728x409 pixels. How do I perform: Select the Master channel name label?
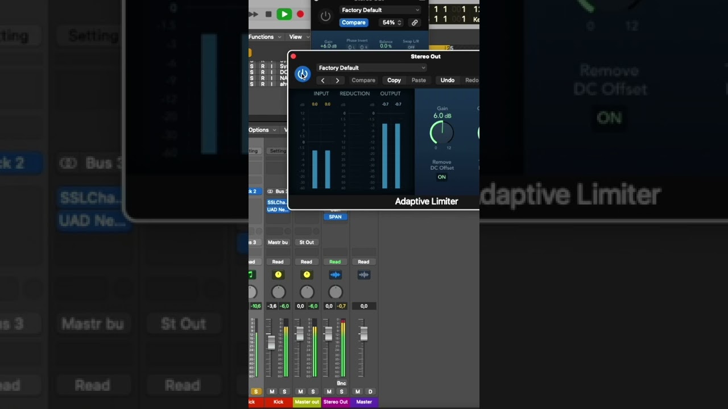tap(364, 402)
